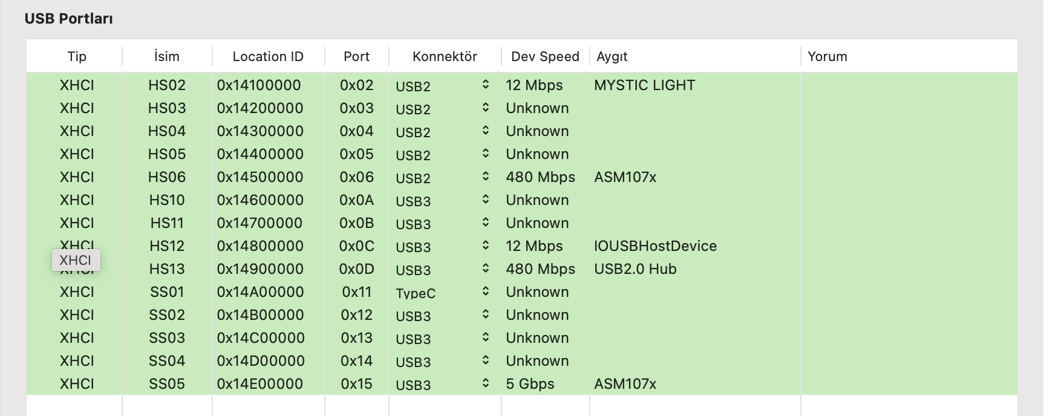Click the IOUSBHostDevice entry
The image size is (1044, 416).
click(x=655, y=246)
